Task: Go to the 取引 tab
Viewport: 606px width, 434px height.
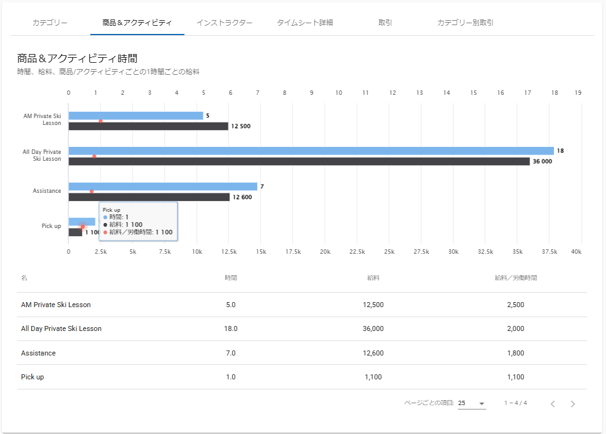Action: tap(385, 23)
